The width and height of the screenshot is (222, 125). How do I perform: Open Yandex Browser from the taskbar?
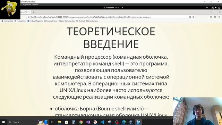tap(95, 122)
